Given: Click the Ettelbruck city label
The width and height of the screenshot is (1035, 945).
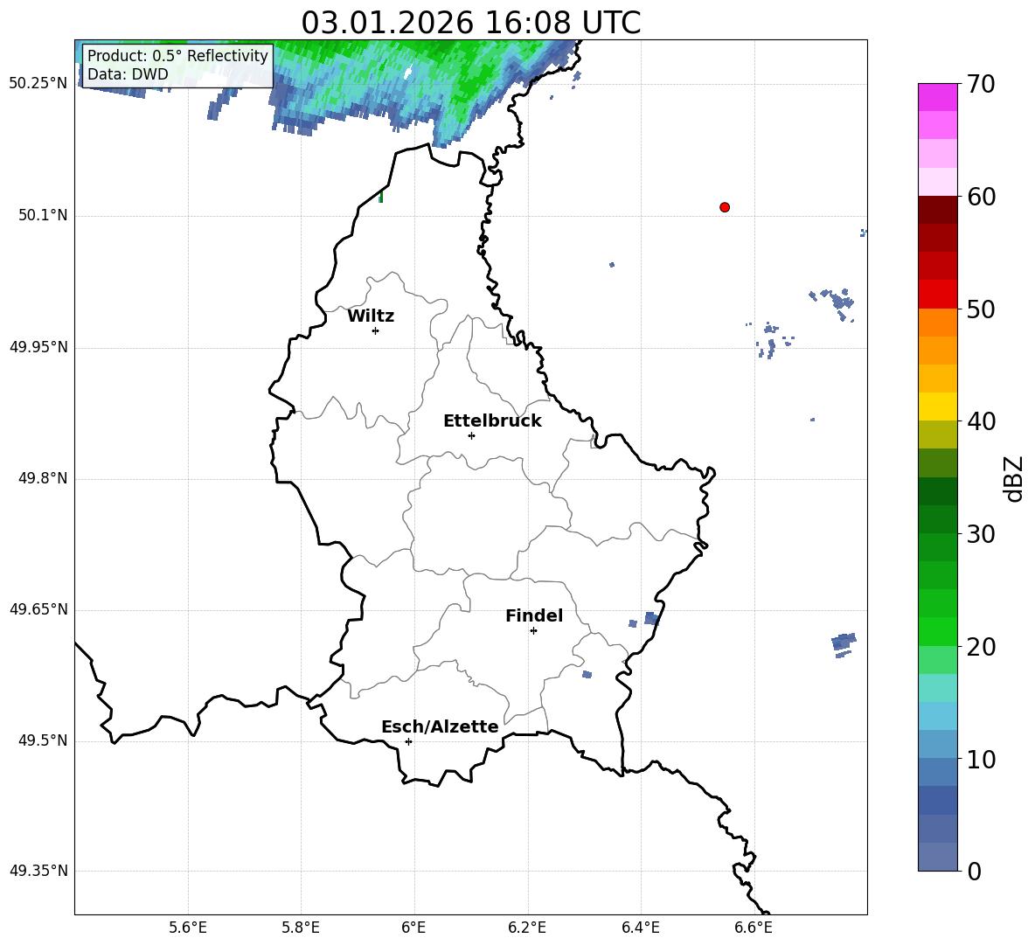Looking at the screenshot, I should click(x=492, y=421).
